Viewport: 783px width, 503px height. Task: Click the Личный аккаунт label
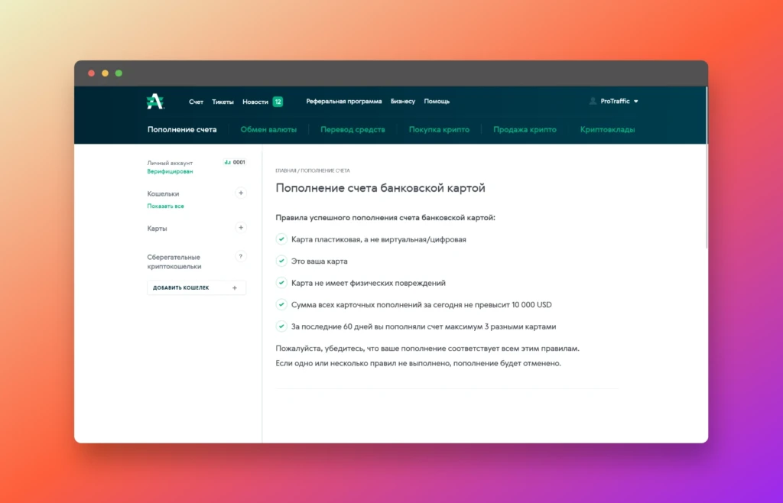click(170, 163)
